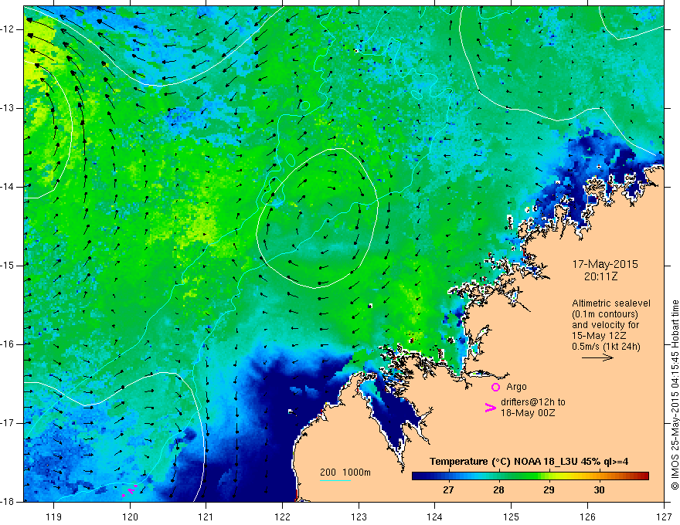Click the '(0.1m contours)' caption line
Viewport: 680px width, 525px height.
click(604, 314)
